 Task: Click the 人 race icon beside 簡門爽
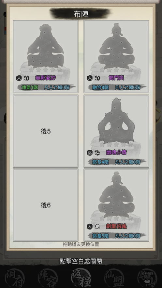click(90, 78)
